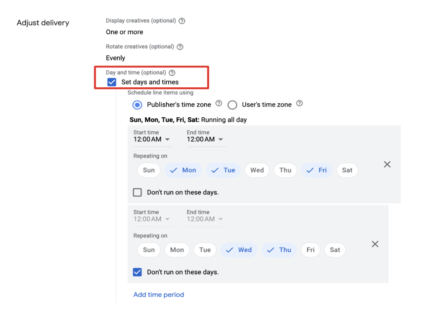Select the User's time zone radio button

(232, 105)
